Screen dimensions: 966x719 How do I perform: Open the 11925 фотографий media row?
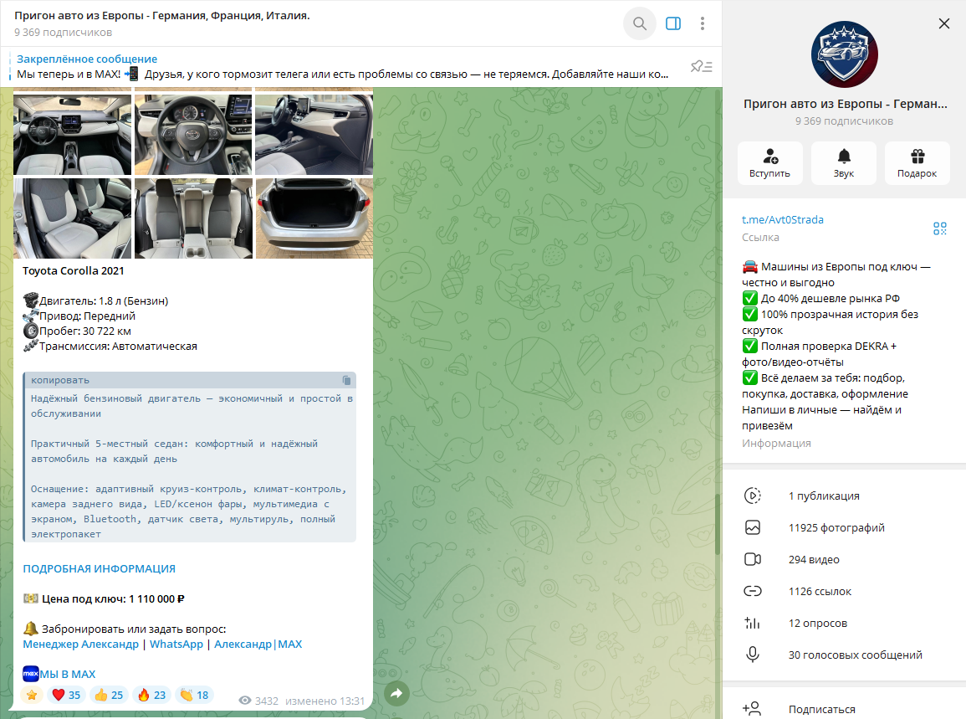[x=844, y=528]
